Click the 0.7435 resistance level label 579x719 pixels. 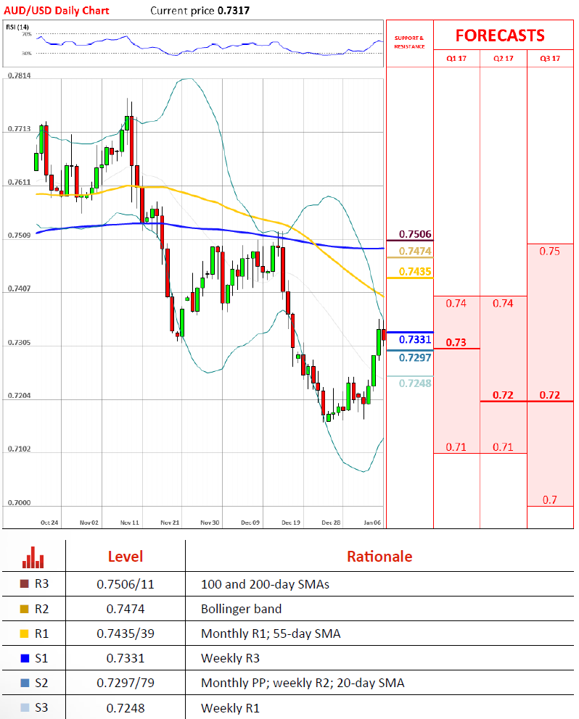[x=415, y=272]
